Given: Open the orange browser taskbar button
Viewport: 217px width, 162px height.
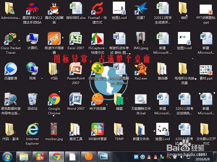Looking at the screenshot, I should pyautogui.click(x=89, y=157).
